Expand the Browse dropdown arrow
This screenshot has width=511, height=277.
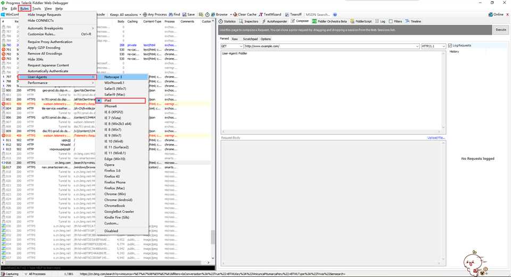(x=230, y=14)
